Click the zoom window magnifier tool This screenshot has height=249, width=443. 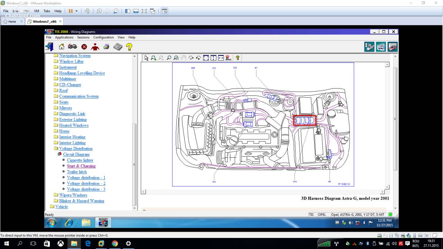[176, 58]
